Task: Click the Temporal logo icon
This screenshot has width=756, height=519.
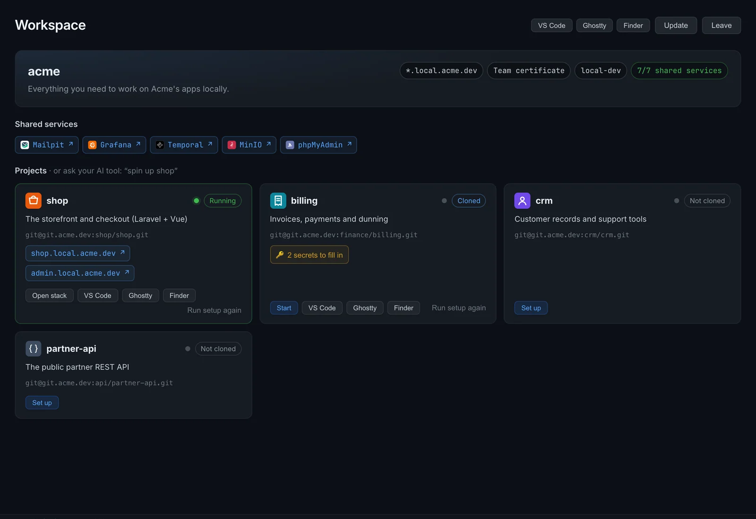Action: (160, 145)
